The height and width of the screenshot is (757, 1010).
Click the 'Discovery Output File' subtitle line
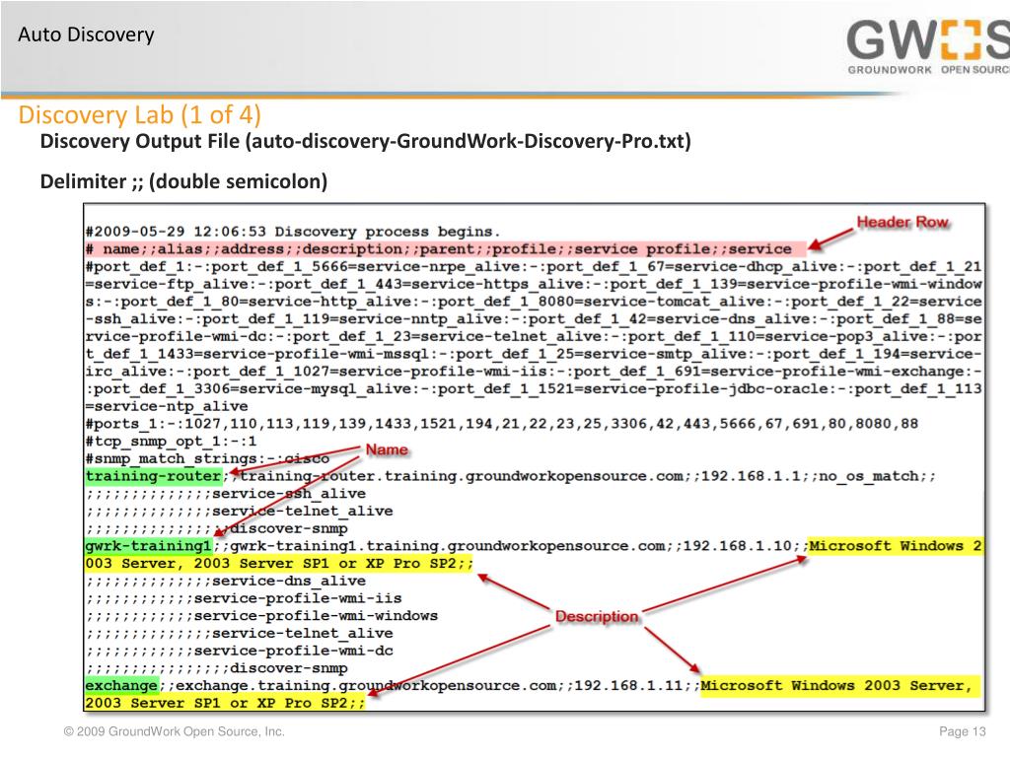(x=365, y=141)
